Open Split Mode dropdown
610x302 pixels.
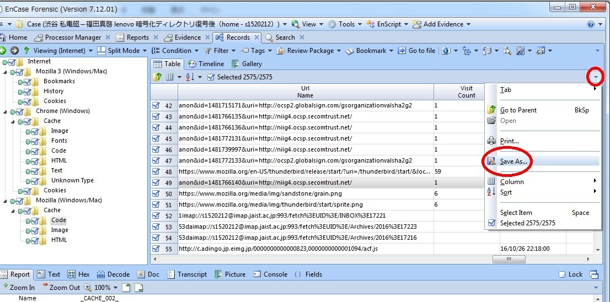[x=122, y=51]
